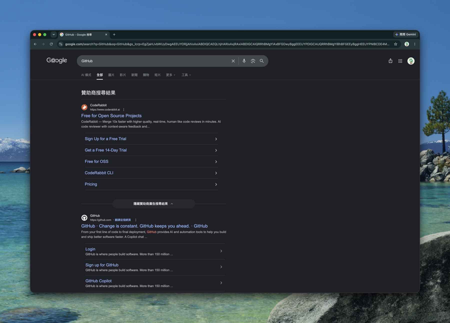The height and width of the screenshot is (323, 450).
Task: Click the GitHub octocat favicon
Action: (84, 218)
